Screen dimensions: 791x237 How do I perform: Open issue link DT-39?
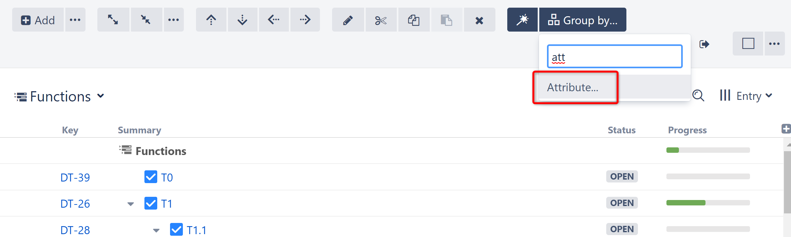click(x=75, y=177)
